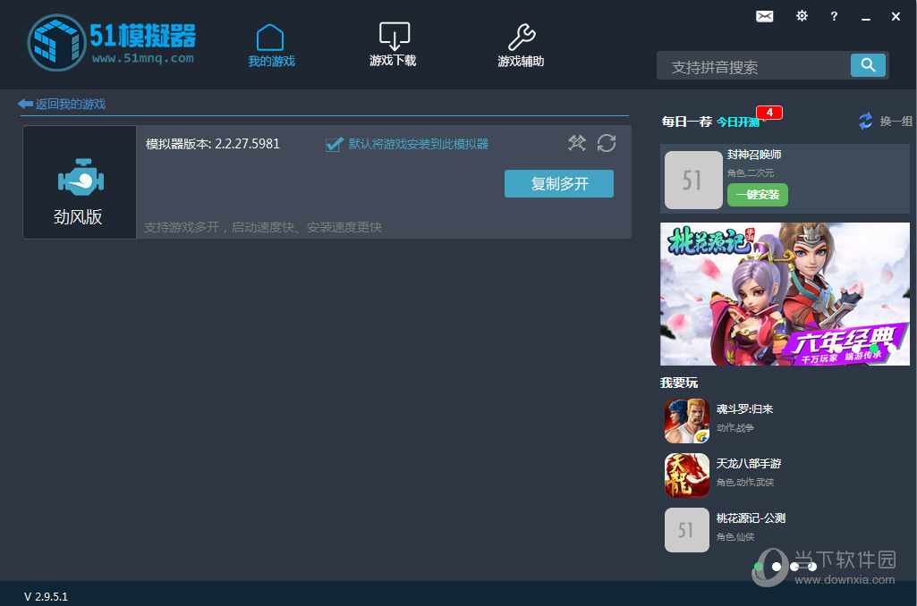Image resolution: width=917 pixels, height=606 pixels.
Task: Click 封神召唤师 placeholder icon
Action: tap(693, 180)
